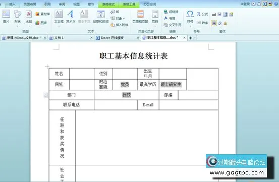The image size is (279, 182).
Task: Open the 章节 chapter tab
Action: pyautogui.click(x=91, y=4)
